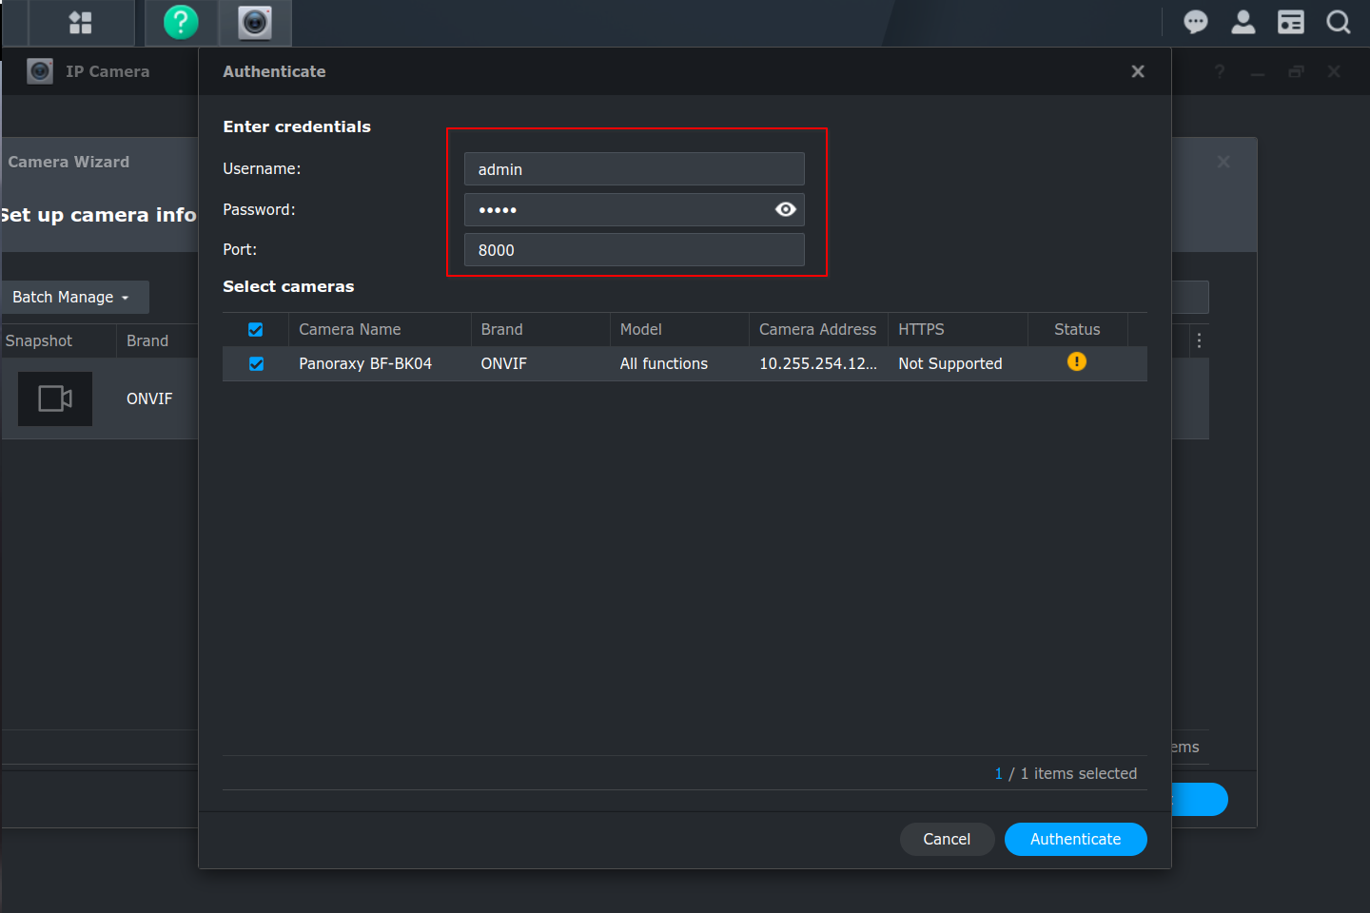This screenshot has width=1370, height=913.
Task: Select IP Camera taskbar app icon
Action: coord(255,23)
